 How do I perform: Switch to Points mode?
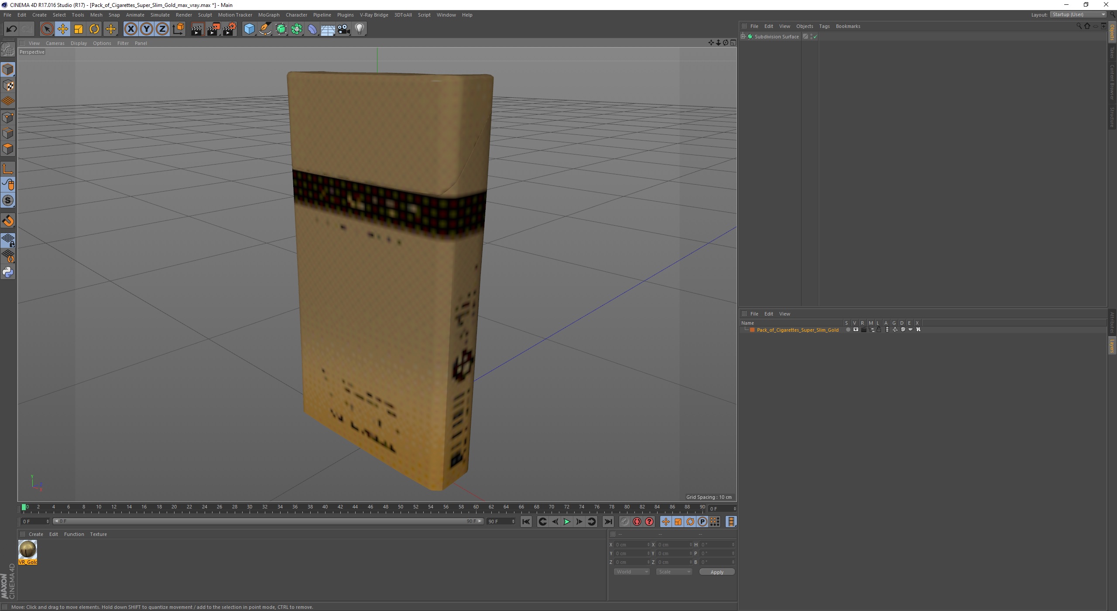click(8, 117)
